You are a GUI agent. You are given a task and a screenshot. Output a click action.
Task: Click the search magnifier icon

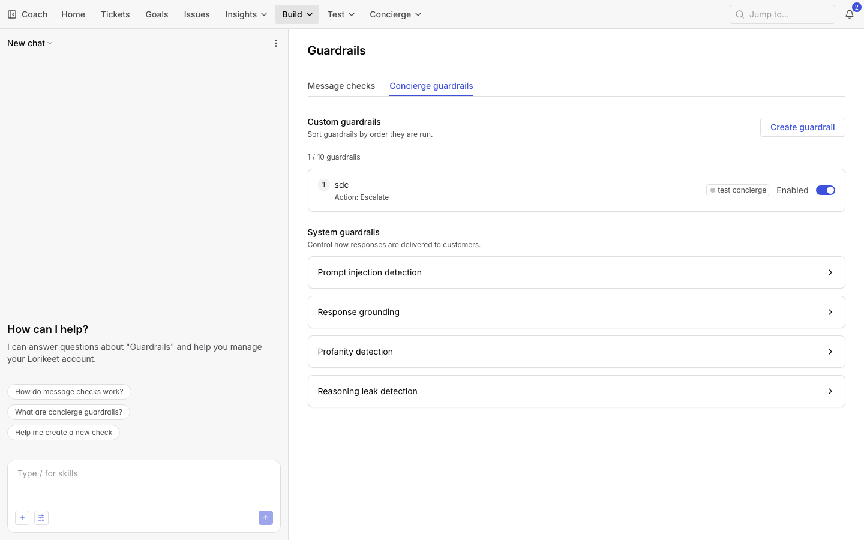point(740,14)
